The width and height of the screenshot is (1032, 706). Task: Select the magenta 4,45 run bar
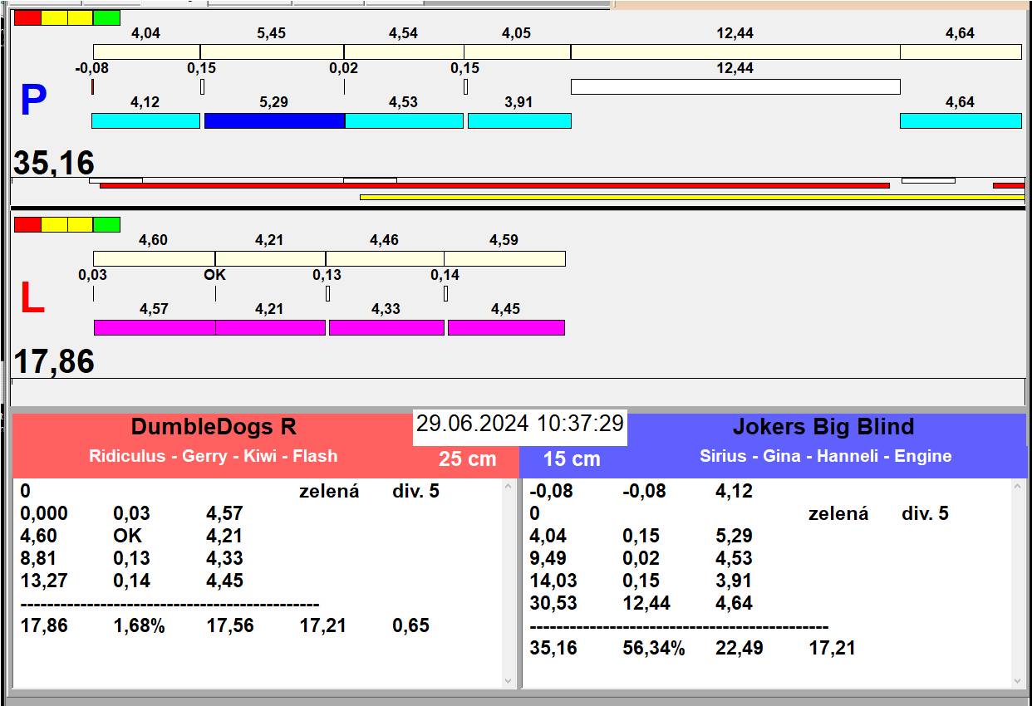click(506, 327)
